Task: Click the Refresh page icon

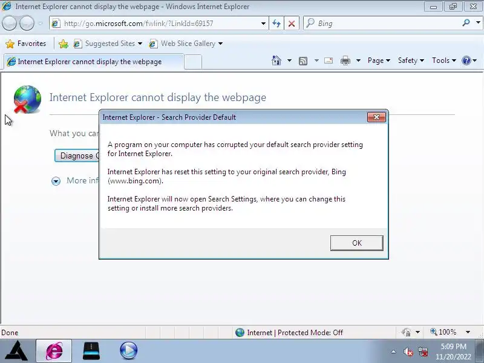Action: [x=276, y=24]
